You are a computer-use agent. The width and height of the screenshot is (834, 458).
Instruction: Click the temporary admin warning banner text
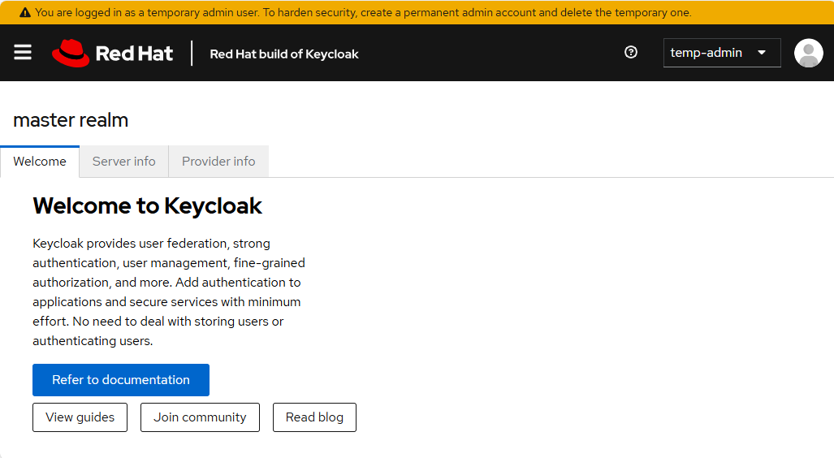[x=363, y=13]
